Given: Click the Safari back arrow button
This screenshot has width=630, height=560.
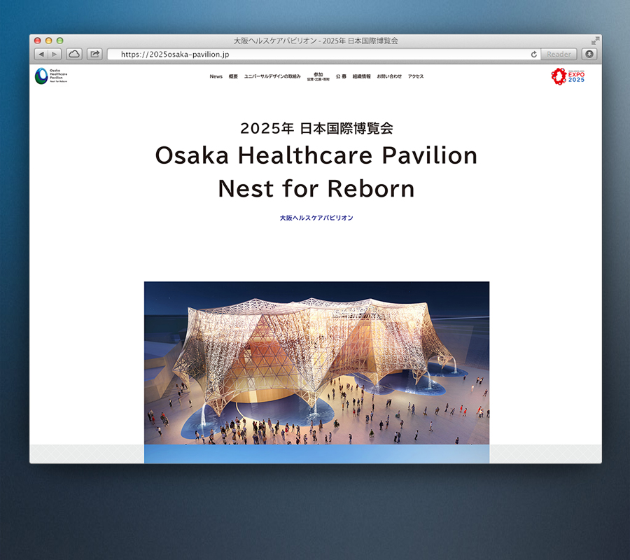Looking at the screenshot, I should click(41, 54).
